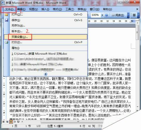Click the "1/2" page count in status bar
This screenshot has height=130, width=141.
(x=38, y=126)
